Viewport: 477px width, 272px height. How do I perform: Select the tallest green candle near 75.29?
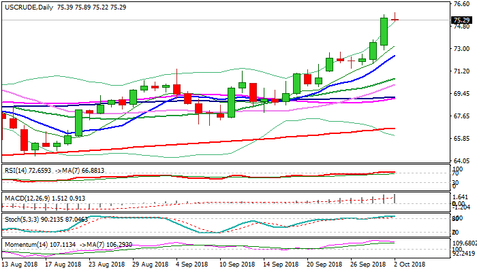[384, 31]
